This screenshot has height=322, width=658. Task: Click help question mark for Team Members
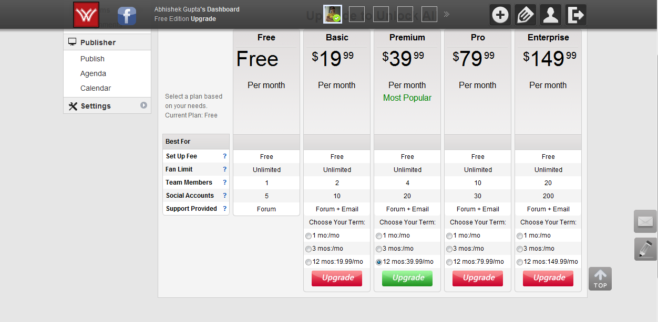point(225,183)
